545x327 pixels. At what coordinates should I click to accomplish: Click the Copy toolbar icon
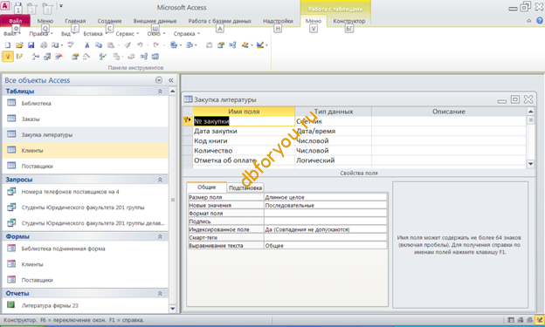click(99, 45)
